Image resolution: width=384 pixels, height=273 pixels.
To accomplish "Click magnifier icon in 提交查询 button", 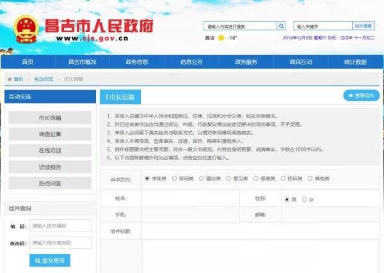I will (x=38, y=260).
